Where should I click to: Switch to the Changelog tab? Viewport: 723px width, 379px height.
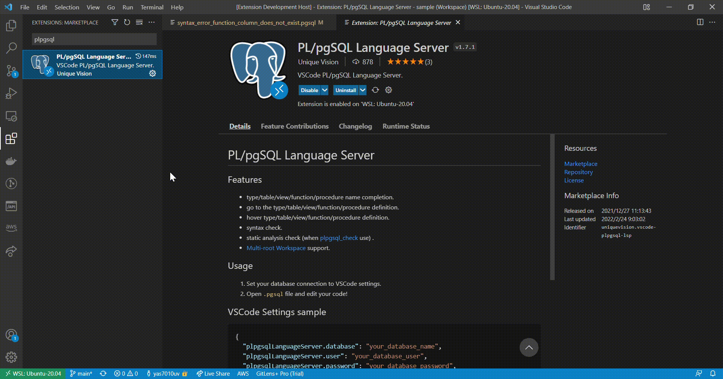pyautogui.click(x=355, y=126)
